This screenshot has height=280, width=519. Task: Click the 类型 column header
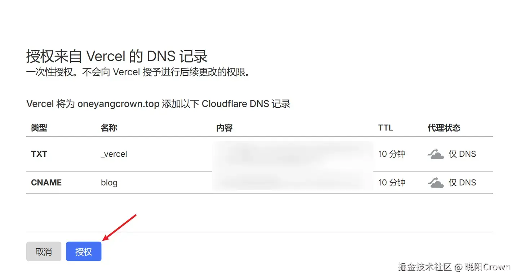pos(39,128)
